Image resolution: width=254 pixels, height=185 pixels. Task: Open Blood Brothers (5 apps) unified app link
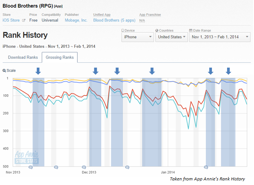(114, 20)
